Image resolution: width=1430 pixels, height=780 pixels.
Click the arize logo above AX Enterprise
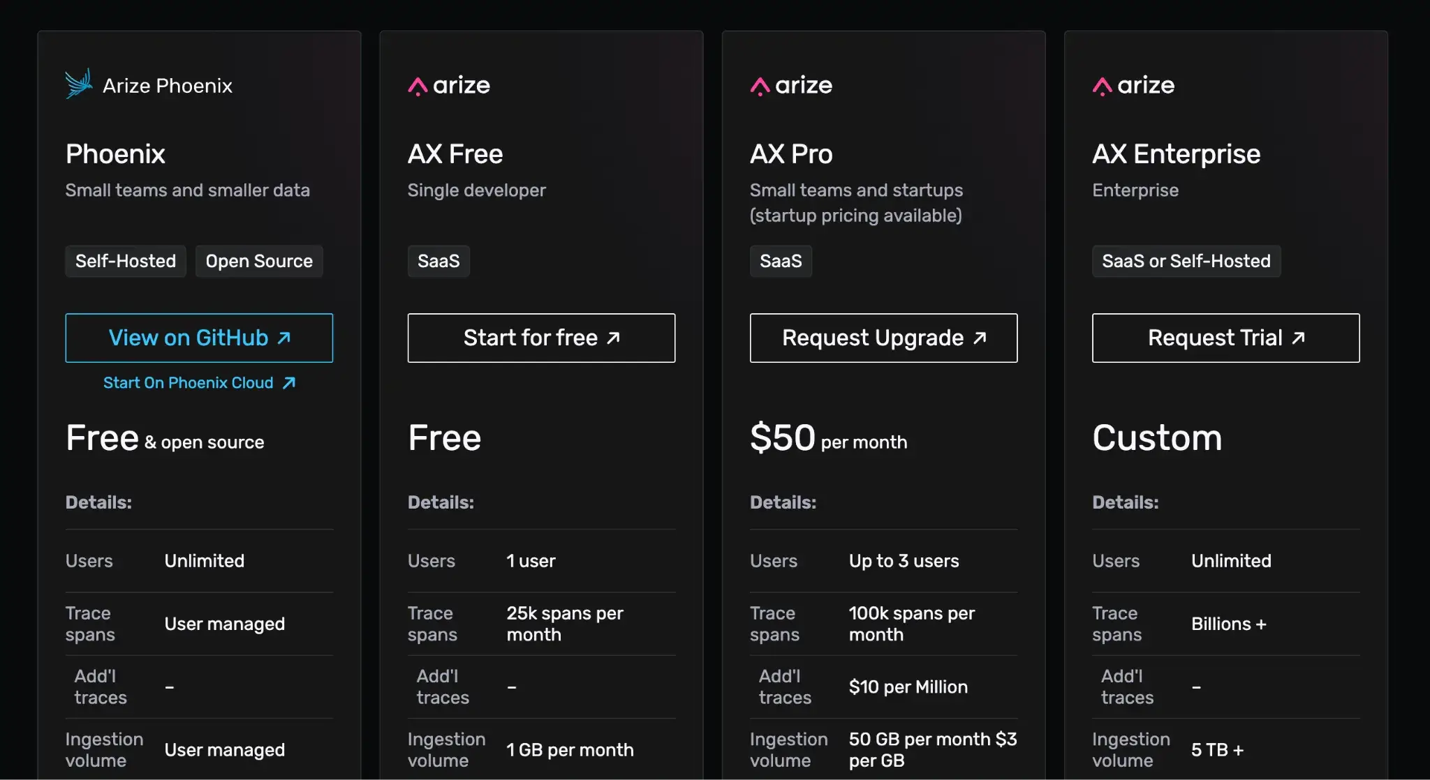[1133, 85]
